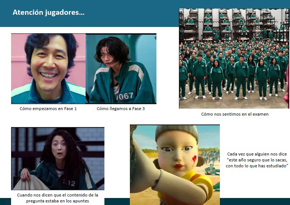Screen dimensions: 290x205
Task: Select the player 067 tracksuit image
Action: [x=121, y=69]
